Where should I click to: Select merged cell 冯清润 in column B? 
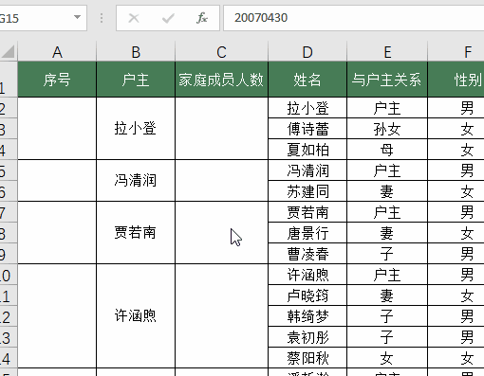point(136,180)
